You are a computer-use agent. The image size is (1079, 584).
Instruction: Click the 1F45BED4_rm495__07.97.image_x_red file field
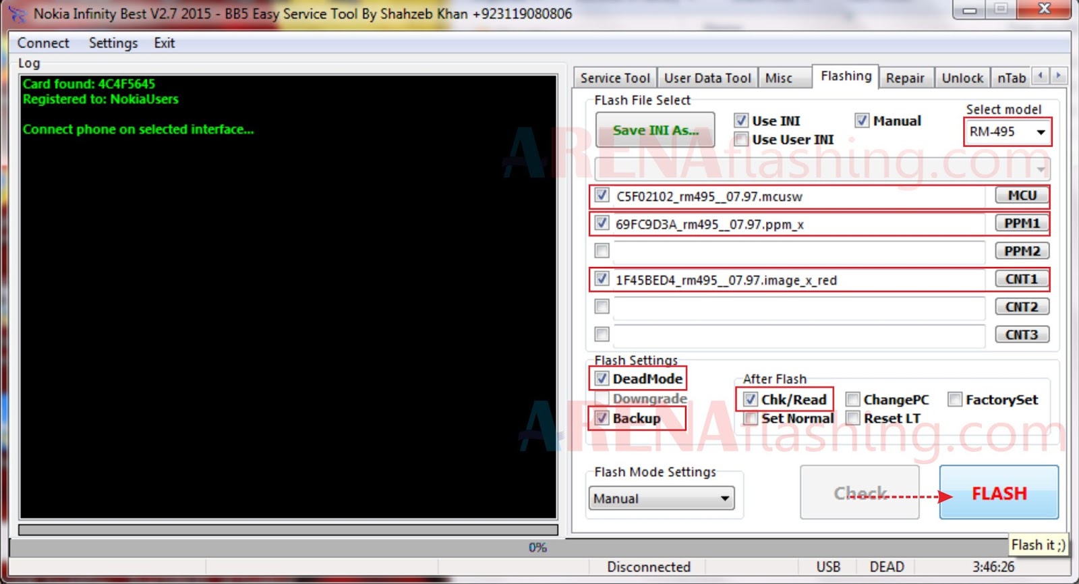tap(798, 280)
